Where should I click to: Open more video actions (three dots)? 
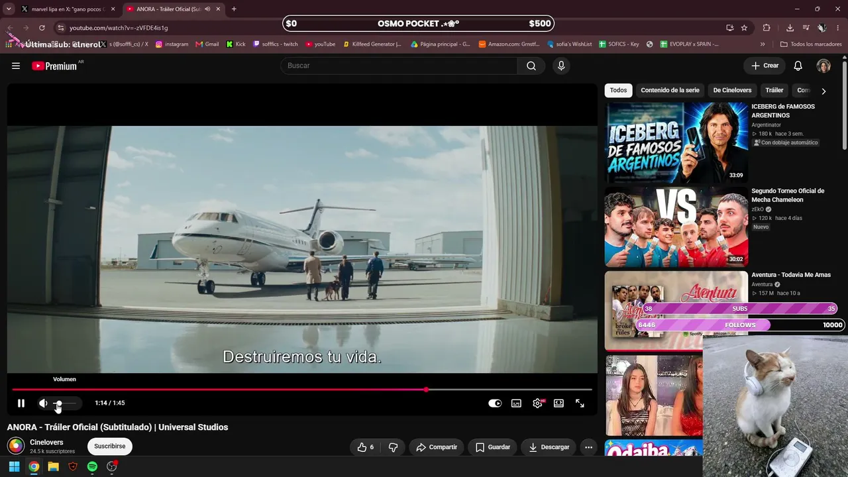click(x=588, y=447)
